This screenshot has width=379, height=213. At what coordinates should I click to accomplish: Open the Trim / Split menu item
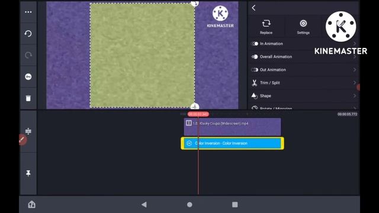pos(304,83)
